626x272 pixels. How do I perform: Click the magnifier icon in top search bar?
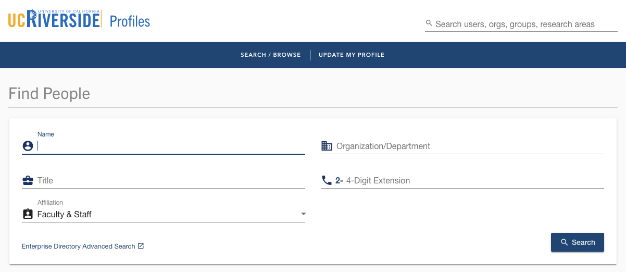pyautogui.click(x=429, y=23)
